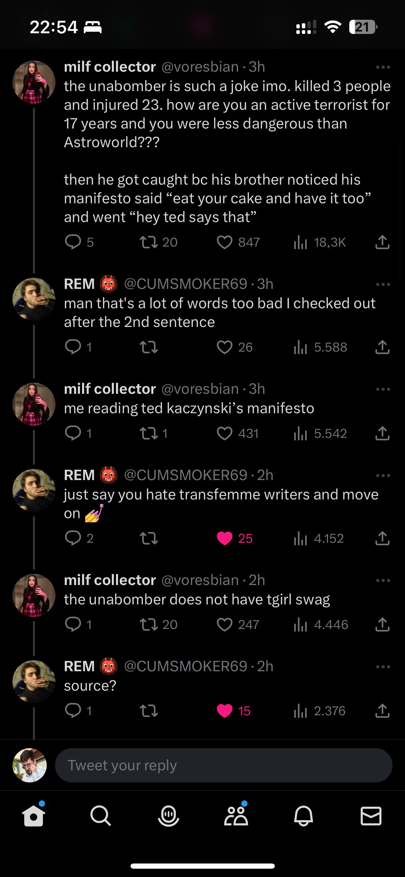Tap the "Tweet your reply" field
405x877 pixels.
pos(223,765)
